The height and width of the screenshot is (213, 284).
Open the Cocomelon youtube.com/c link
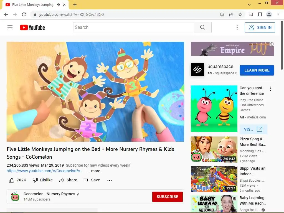45,171
